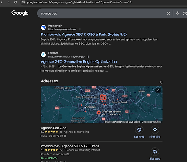Click the Promoovoir site favicon

pyautogui.click(x=43, y=28)
